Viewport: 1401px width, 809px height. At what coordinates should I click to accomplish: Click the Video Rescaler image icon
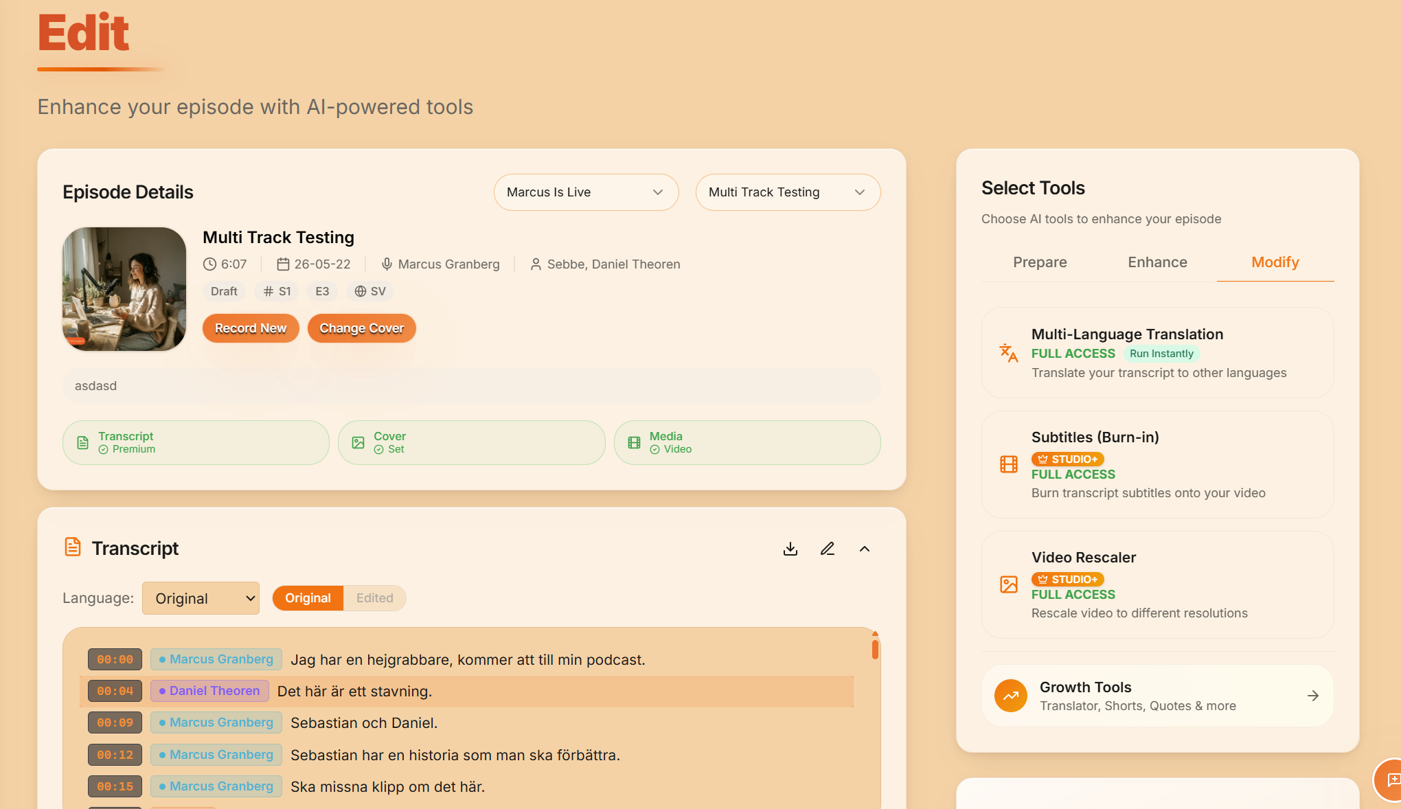(1009, 584)
